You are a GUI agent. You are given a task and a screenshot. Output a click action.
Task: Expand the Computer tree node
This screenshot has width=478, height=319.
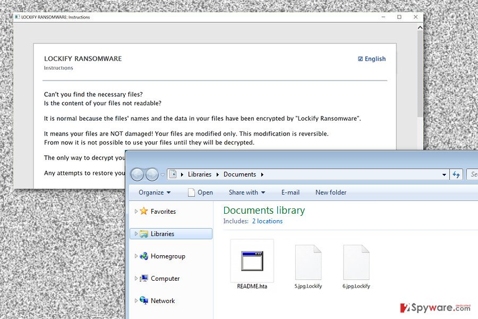click(x=136, y=279)
